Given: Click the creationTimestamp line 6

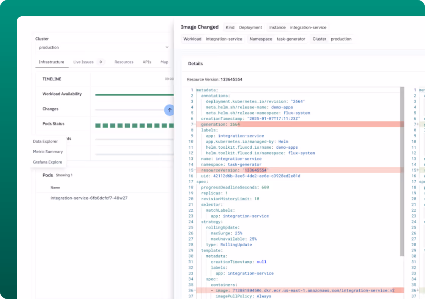Looking at the screenshot, I should click(x=250, y=119).
